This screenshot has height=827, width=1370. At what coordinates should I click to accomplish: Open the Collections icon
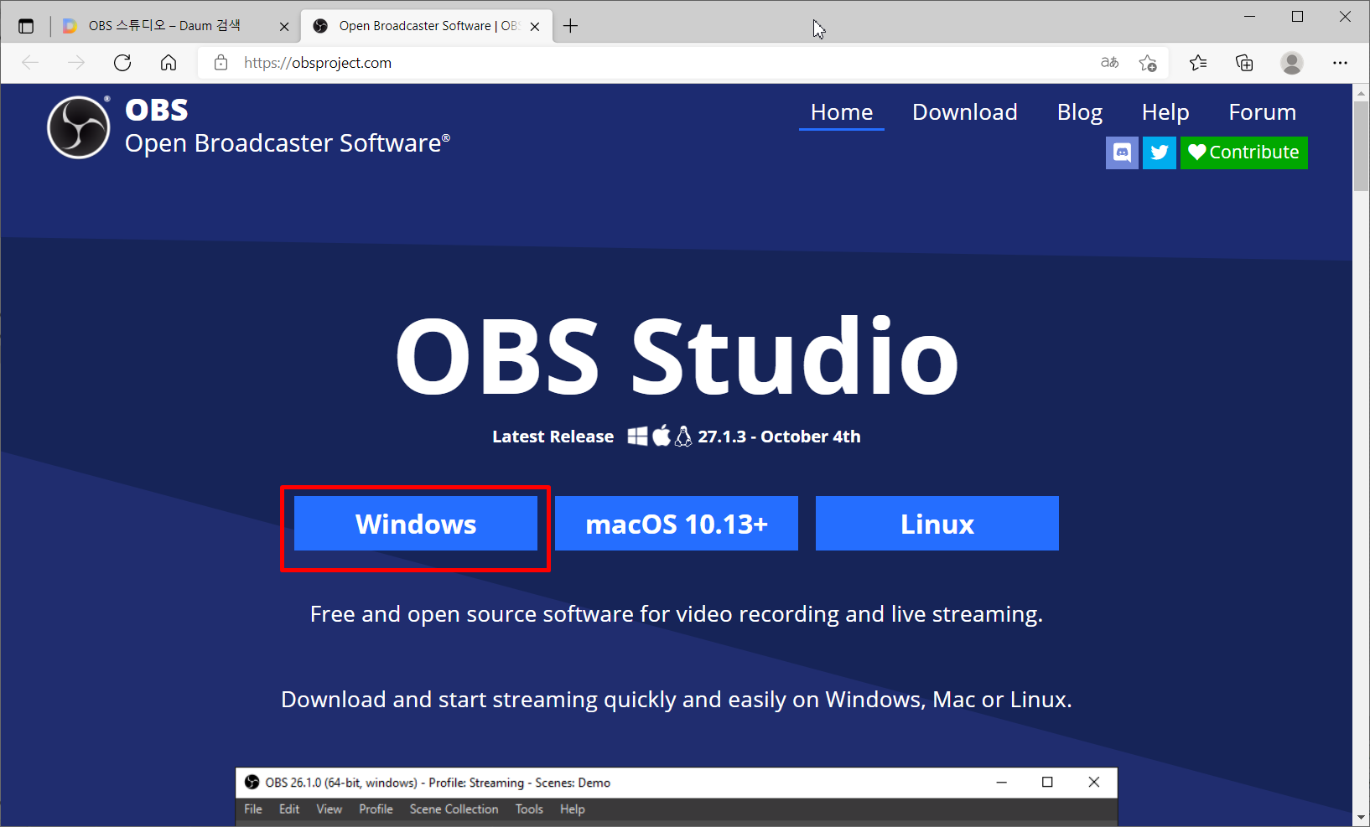1244,63
